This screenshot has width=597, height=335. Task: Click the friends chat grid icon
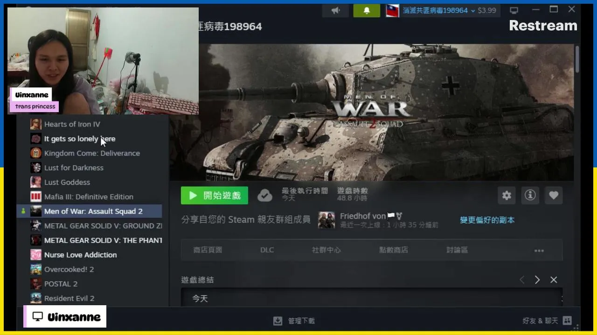click(567, 321)
